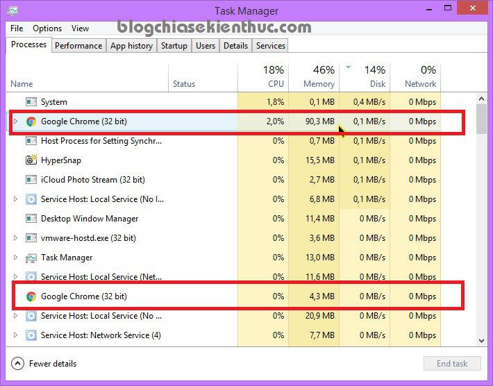
Task: Click the 4,3 MB memory value
Action: [x=322, y=296]
